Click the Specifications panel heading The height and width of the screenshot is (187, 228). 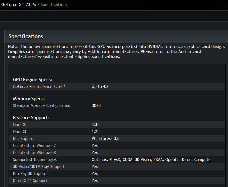(26, 36)
